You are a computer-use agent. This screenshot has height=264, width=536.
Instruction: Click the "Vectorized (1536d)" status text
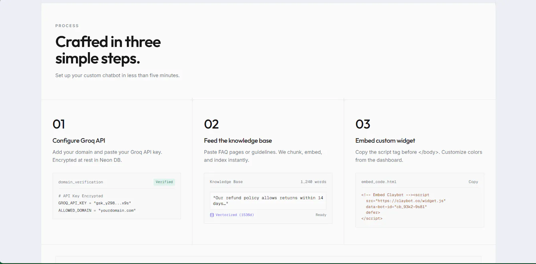pos(234,215)
